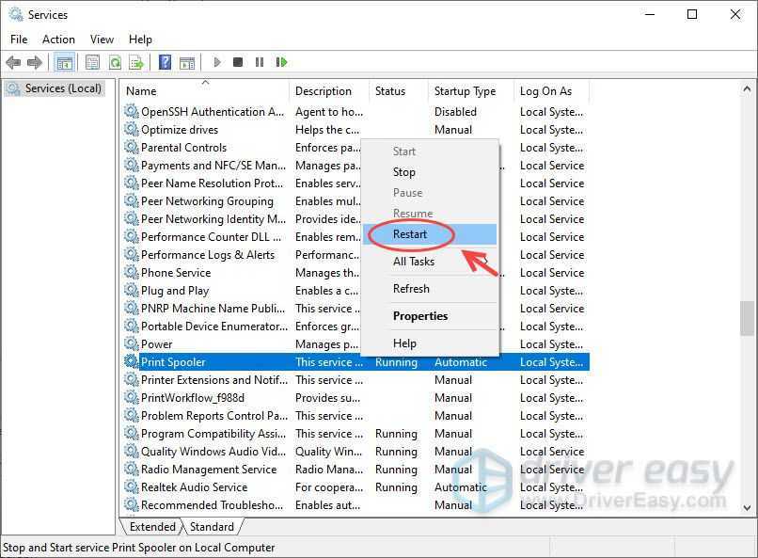This screenshot has height=558, width=758.
Task: Click the Restart Service toolbar icon
Action: coord(281,62)
